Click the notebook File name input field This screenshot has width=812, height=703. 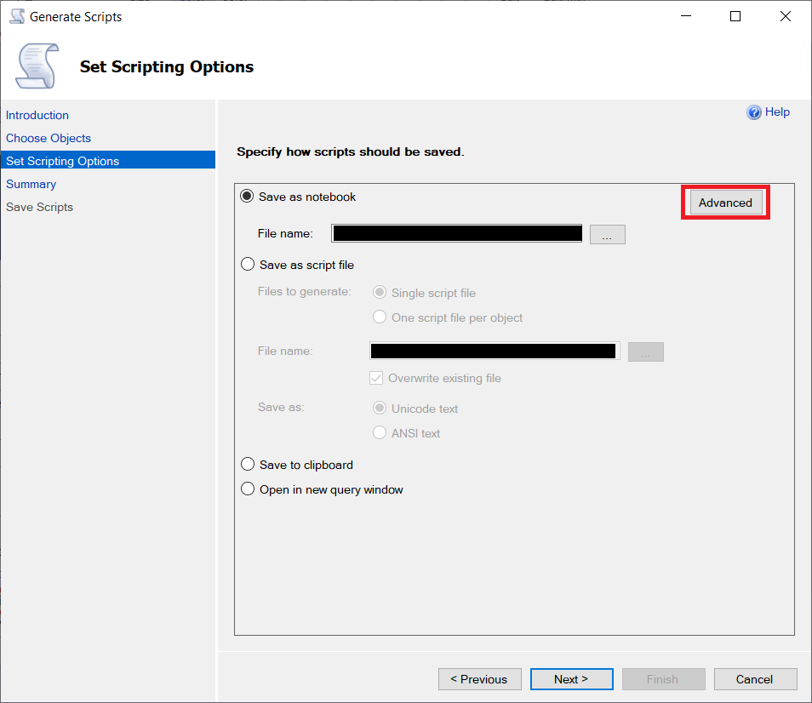(456, 233)
